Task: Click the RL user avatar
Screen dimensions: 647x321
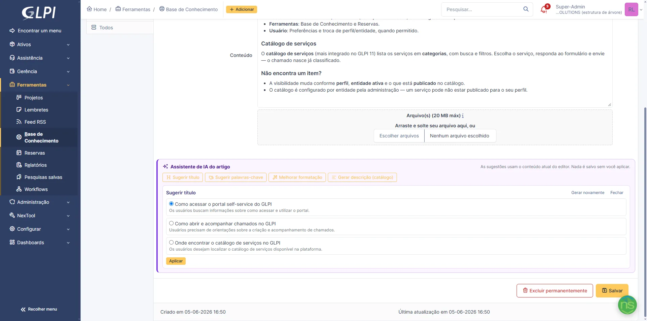Action: (631, 9)
